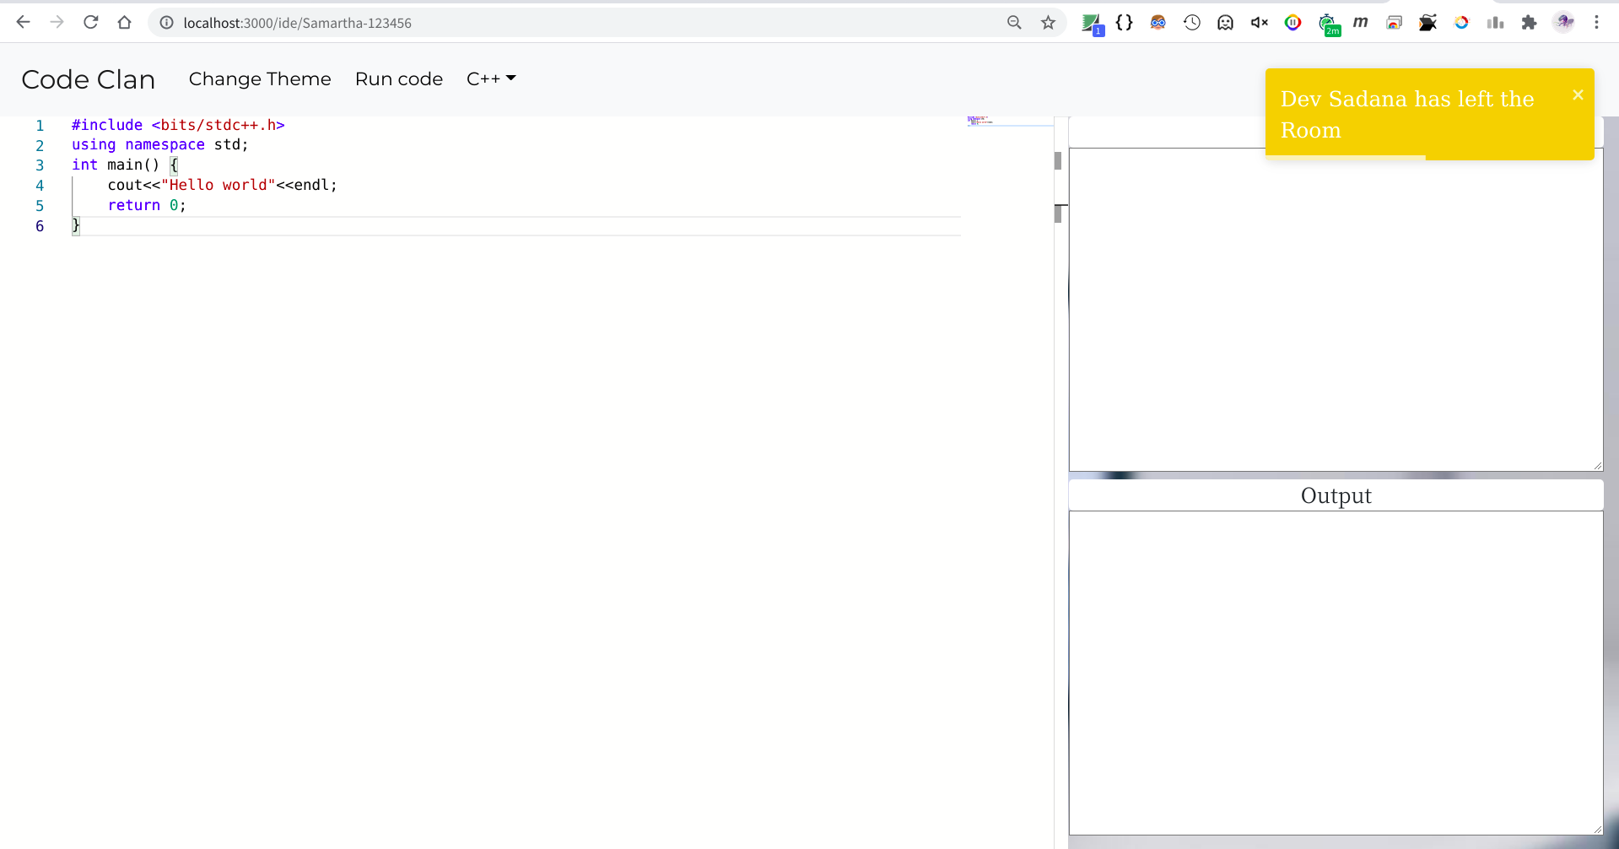The image size is (1619, 849).
Task: View site information icon in address bar
Action: click(167, 23)
